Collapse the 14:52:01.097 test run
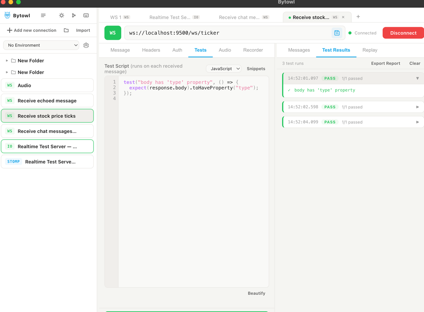This screenshot has width=424, height=312. point(418,78)
